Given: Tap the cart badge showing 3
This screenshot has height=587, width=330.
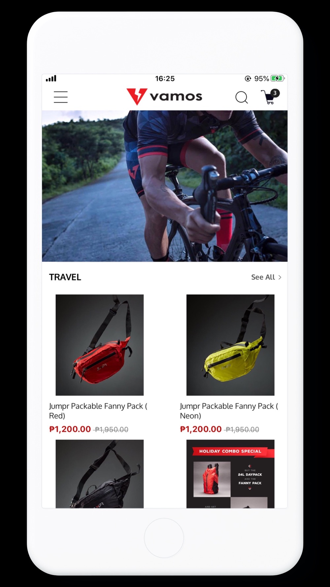Looking at the screenshot, I should [x=275, y=93].
